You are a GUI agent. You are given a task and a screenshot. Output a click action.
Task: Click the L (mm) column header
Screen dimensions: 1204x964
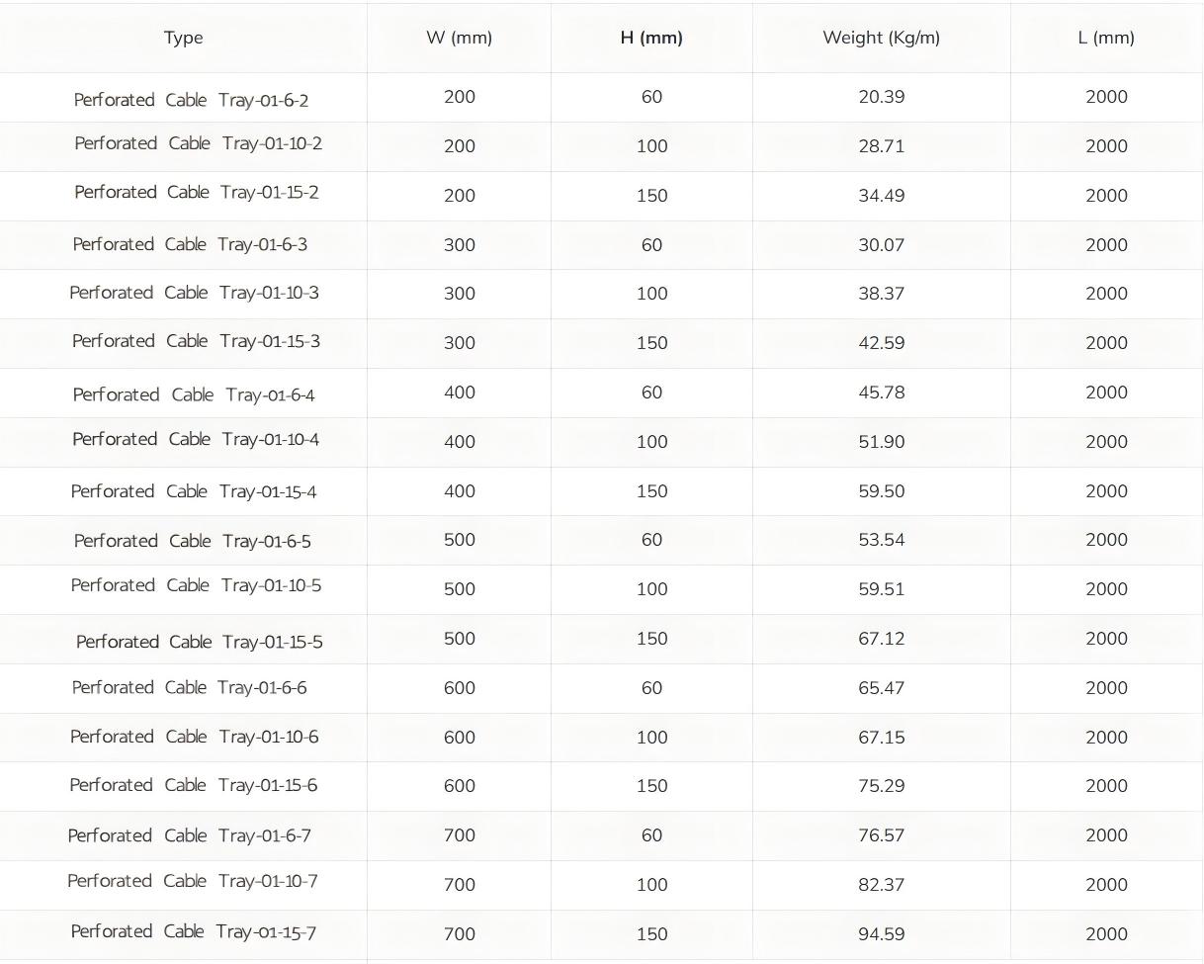pyautogui.click(x=1106, y=38)
